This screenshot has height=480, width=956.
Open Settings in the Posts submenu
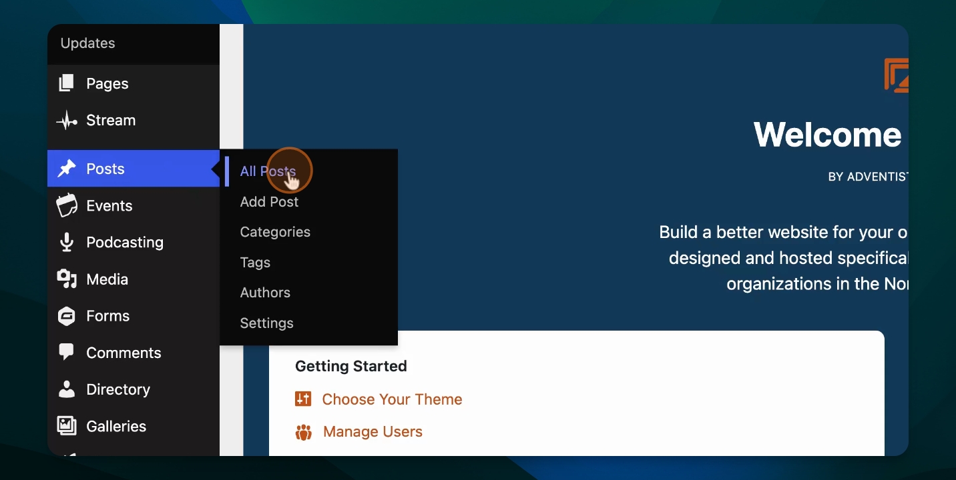point(266,323)
